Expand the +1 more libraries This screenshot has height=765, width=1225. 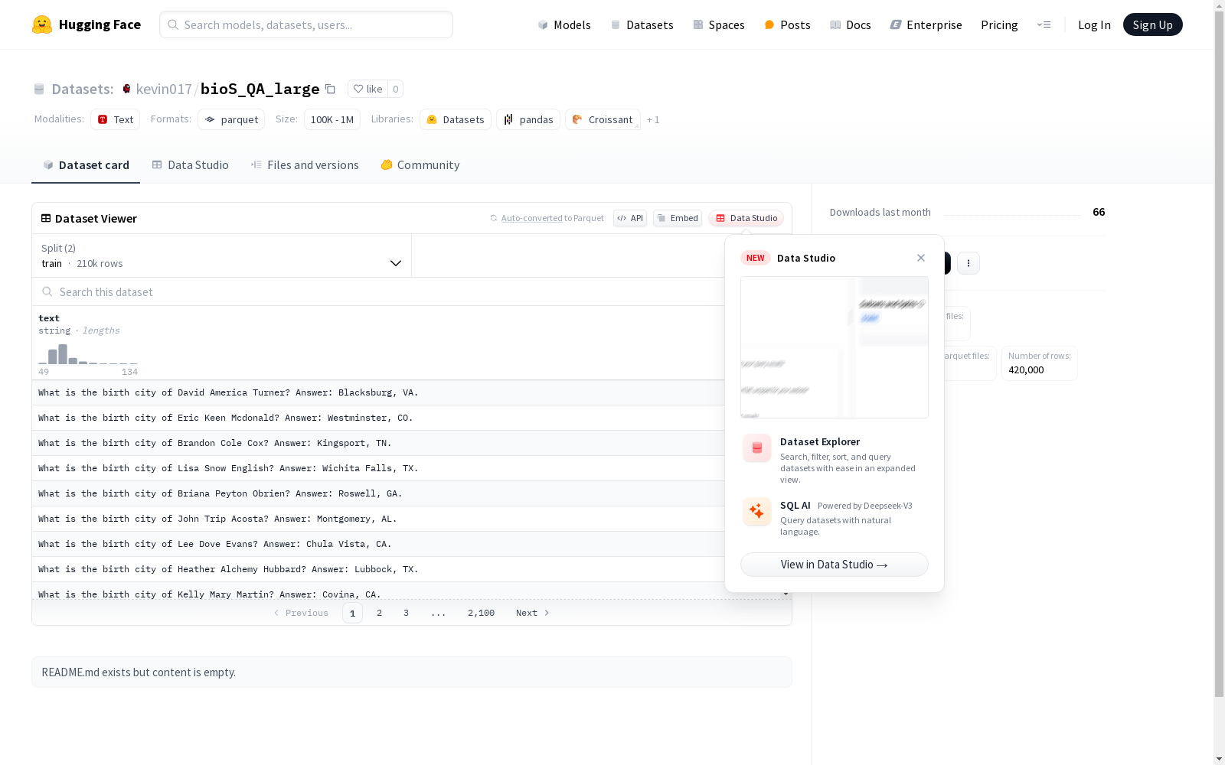(x=653, y=119)
